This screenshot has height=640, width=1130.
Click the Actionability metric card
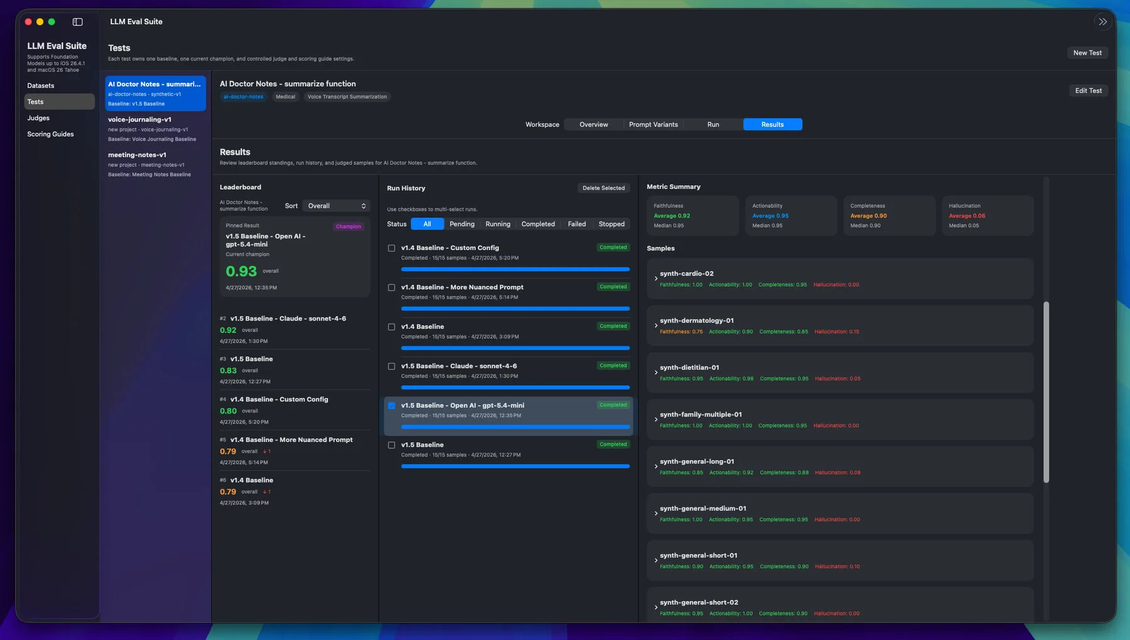791,216
